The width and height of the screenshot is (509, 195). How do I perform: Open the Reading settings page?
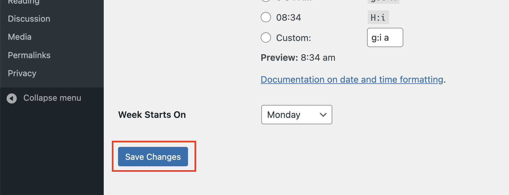[24, 2]
